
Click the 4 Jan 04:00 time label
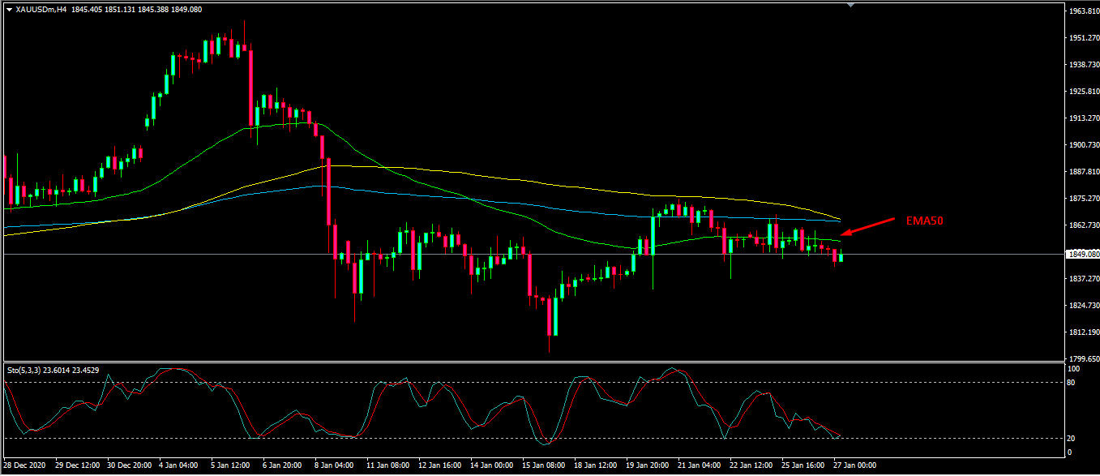pyautogui.click(x=179, y=465)
